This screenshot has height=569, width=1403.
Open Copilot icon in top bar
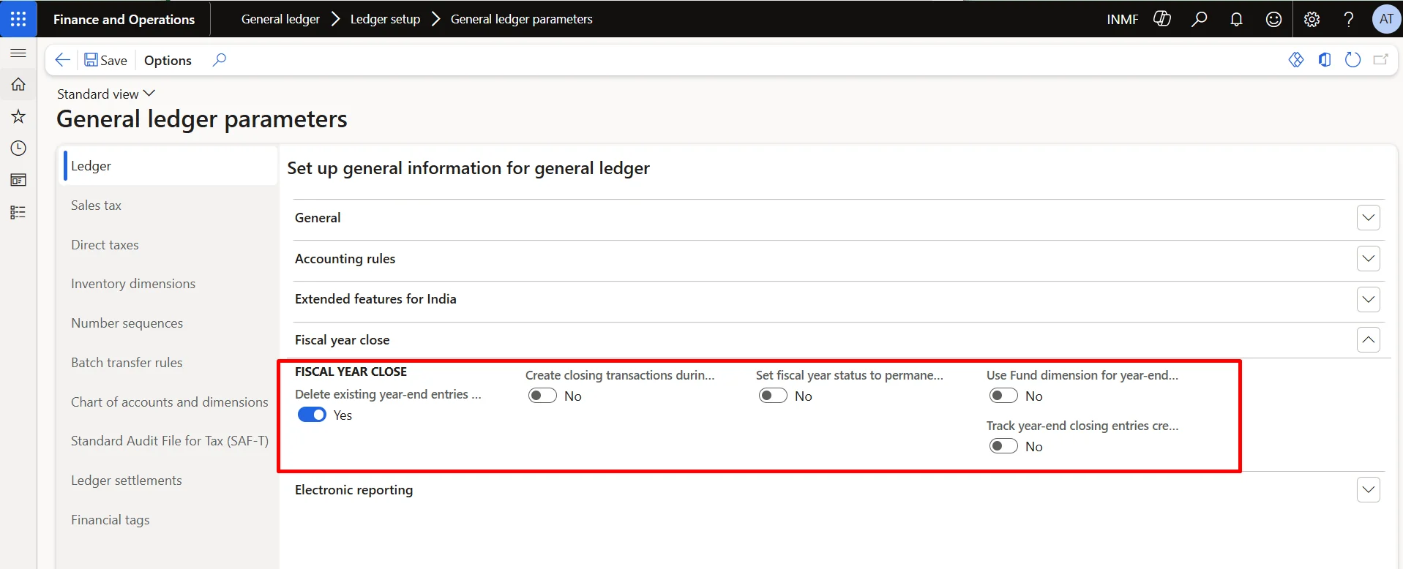1162,19
